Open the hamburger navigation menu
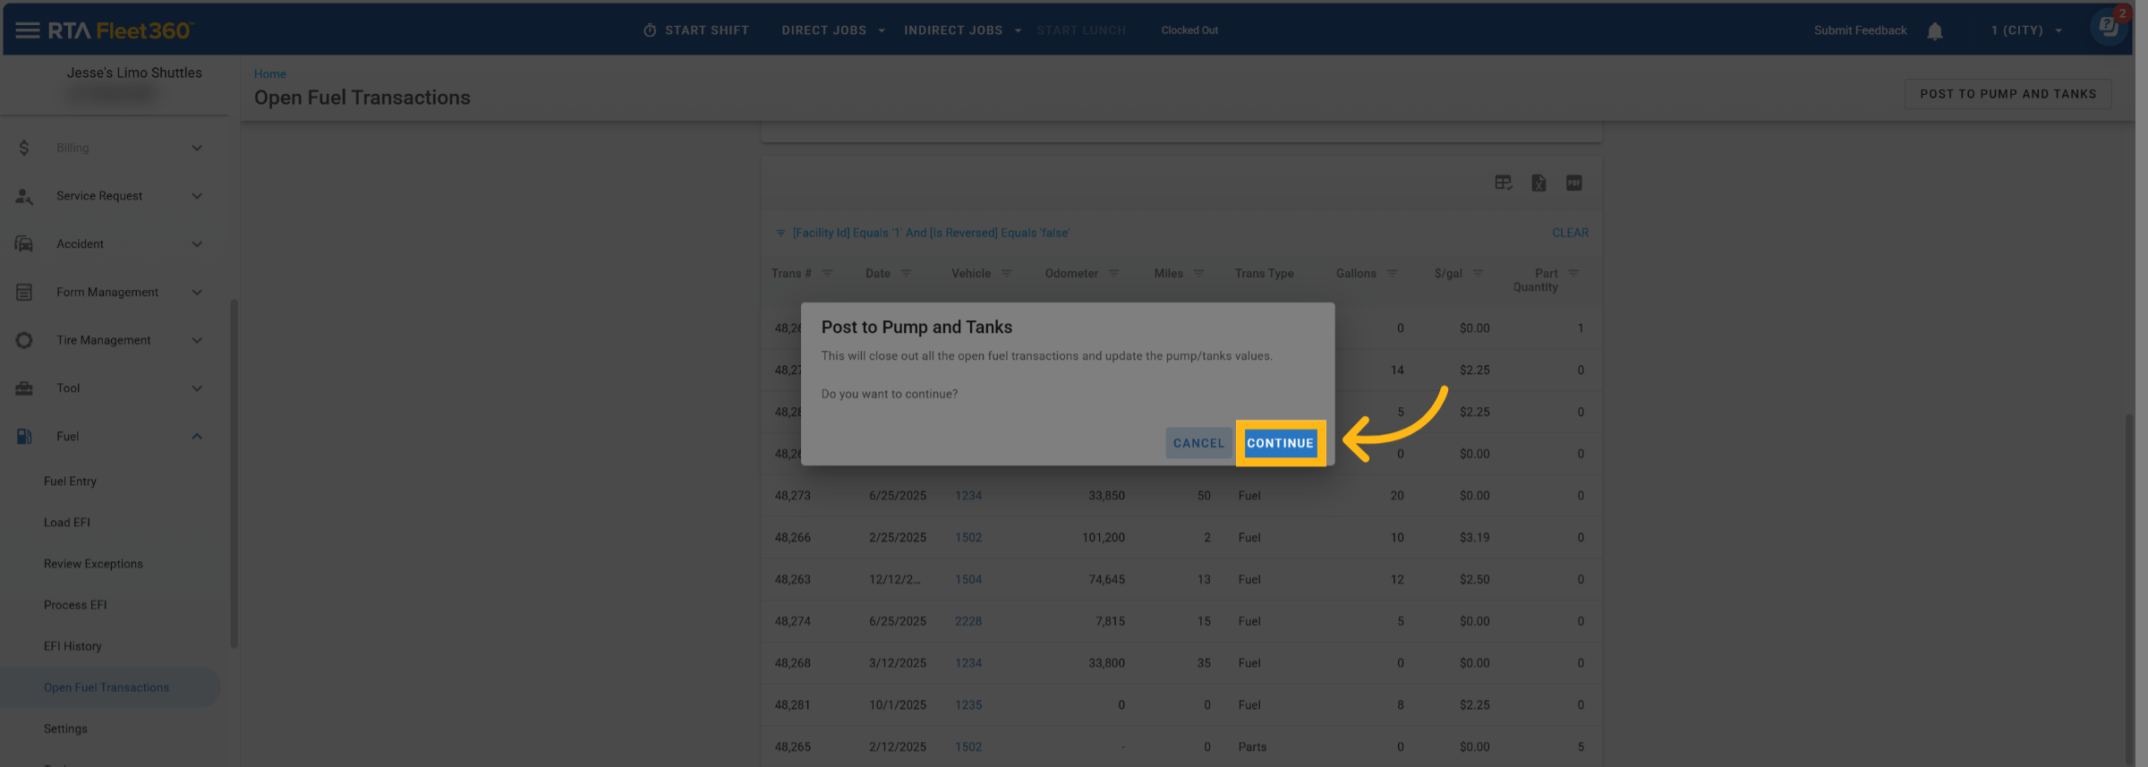 [27, 30]
